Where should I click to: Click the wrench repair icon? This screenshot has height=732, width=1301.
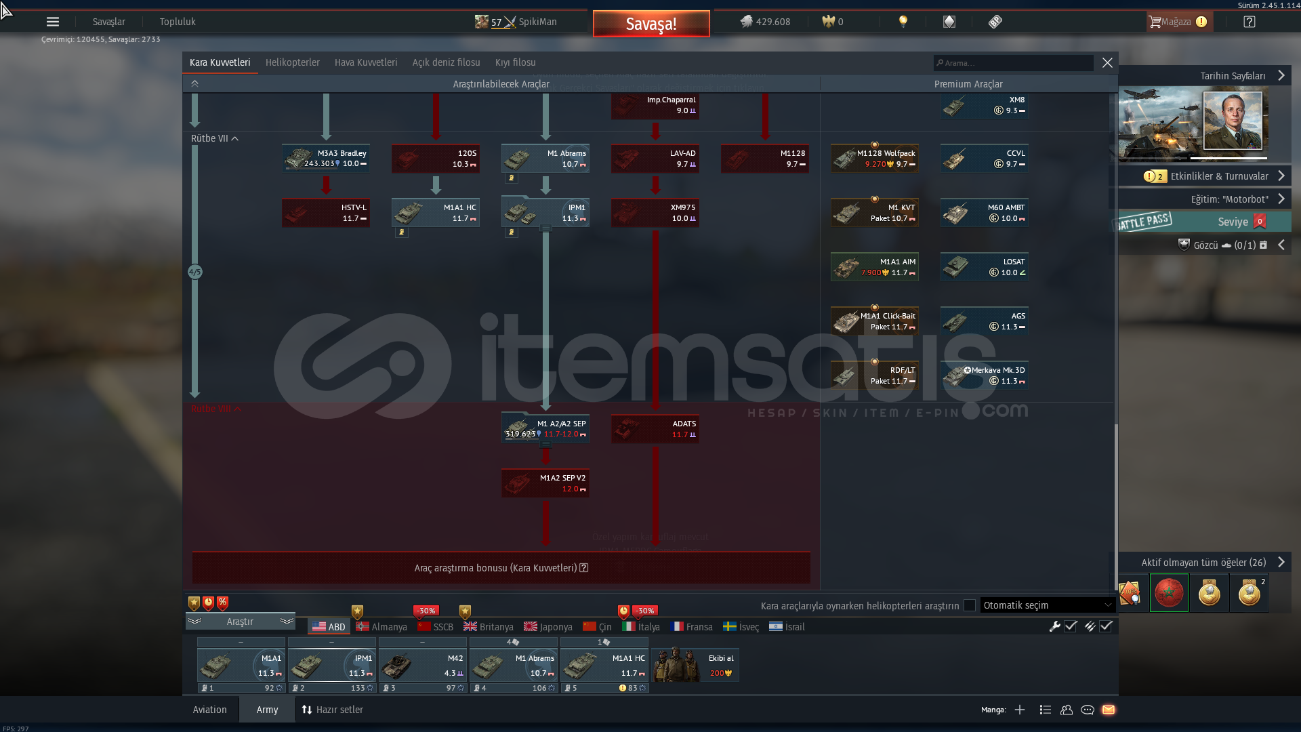coord(1054,626)
